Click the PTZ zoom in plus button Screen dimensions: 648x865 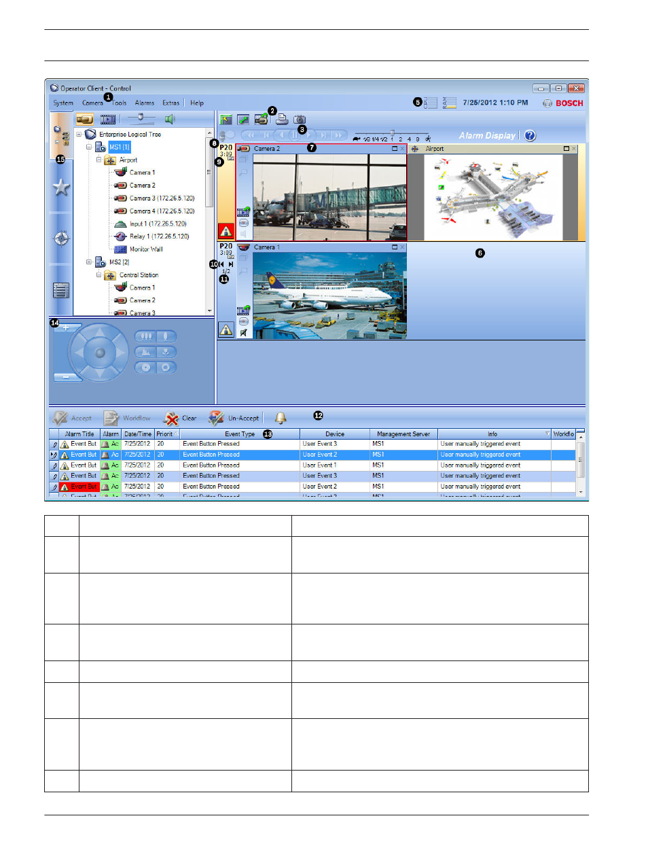pyautogui.click(x=67, y=328)
